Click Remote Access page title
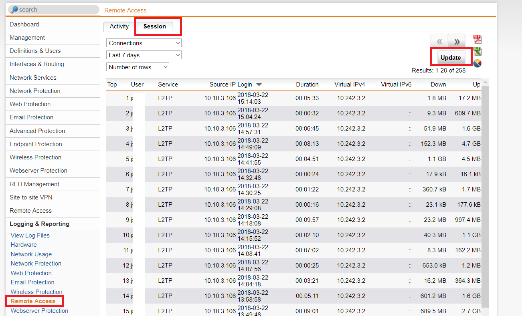 point(125,10)
